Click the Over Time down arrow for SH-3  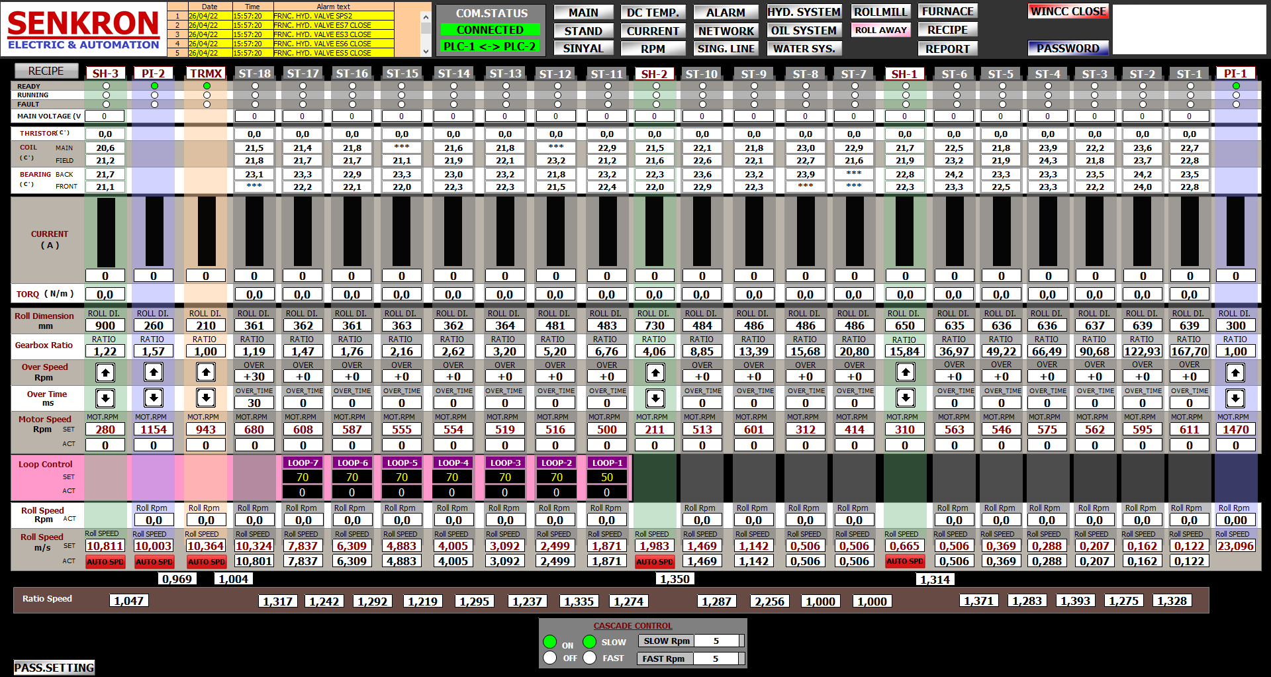coord(105,398)
